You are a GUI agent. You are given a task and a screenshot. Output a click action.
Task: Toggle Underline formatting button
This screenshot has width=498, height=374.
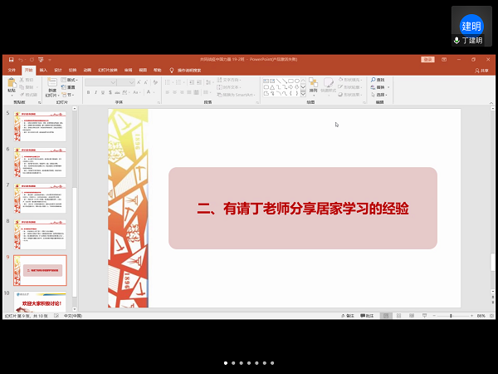click(101, 92)
